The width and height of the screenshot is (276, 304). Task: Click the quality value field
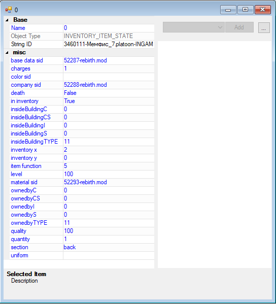tap(109, 231)
